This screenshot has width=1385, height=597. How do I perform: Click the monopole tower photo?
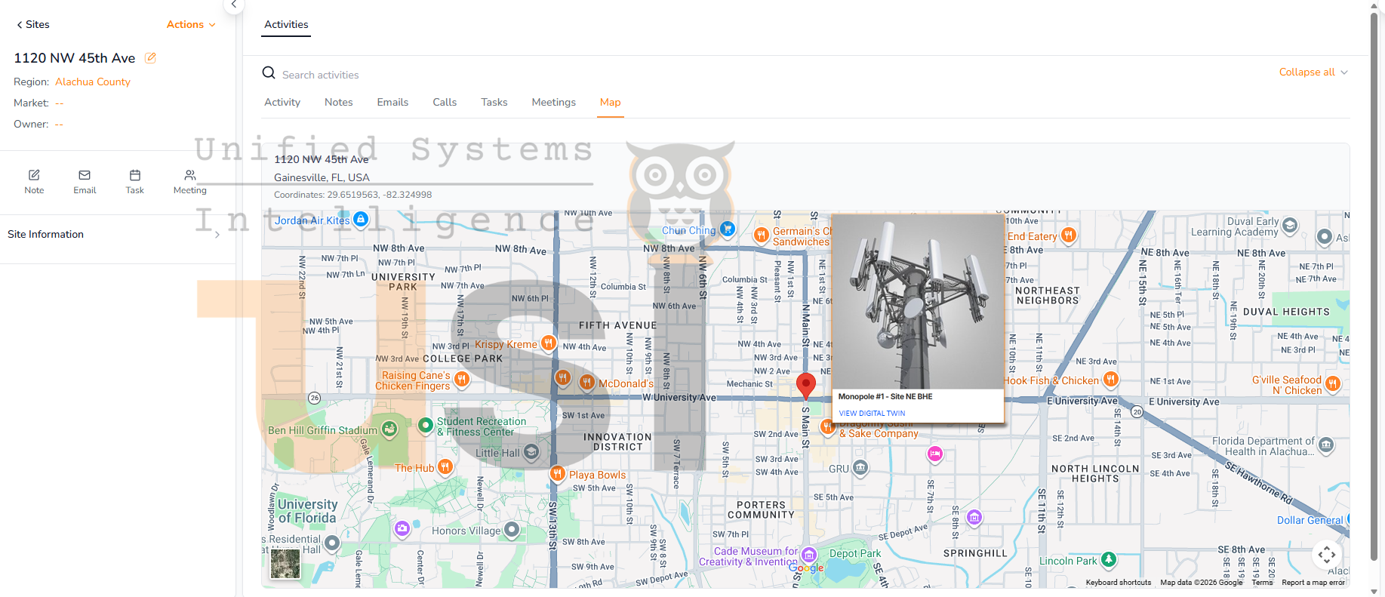pos(918,302)
